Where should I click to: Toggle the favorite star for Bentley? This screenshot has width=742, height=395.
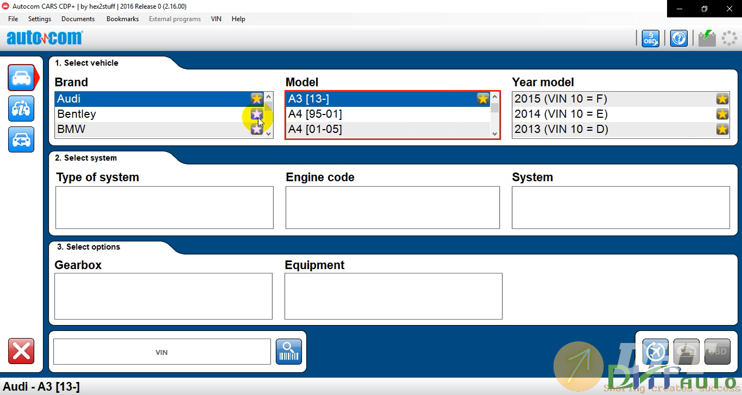(256, 114)
